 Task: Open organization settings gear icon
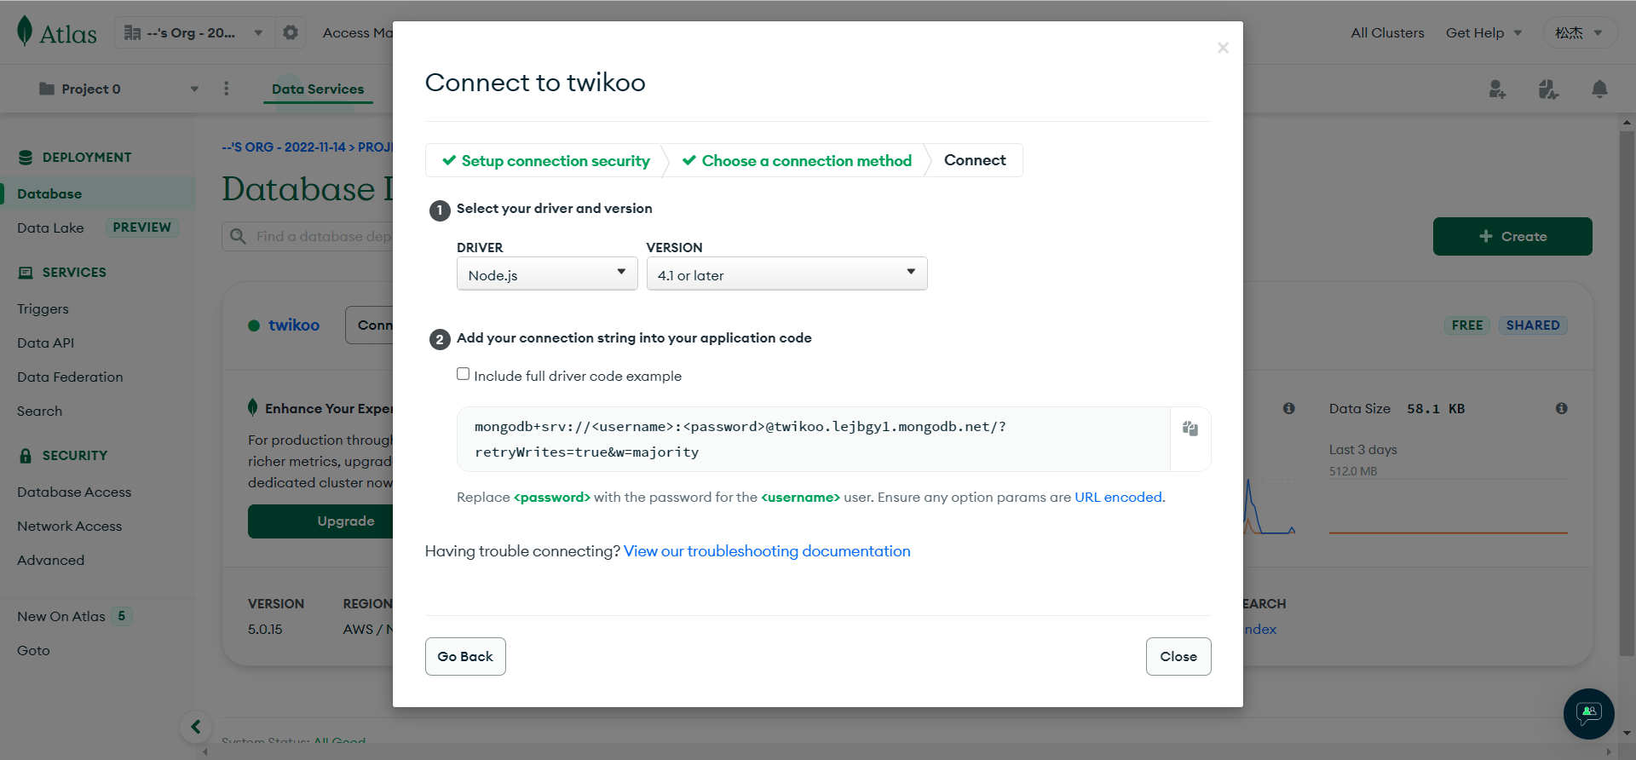[x=291, y=32]
